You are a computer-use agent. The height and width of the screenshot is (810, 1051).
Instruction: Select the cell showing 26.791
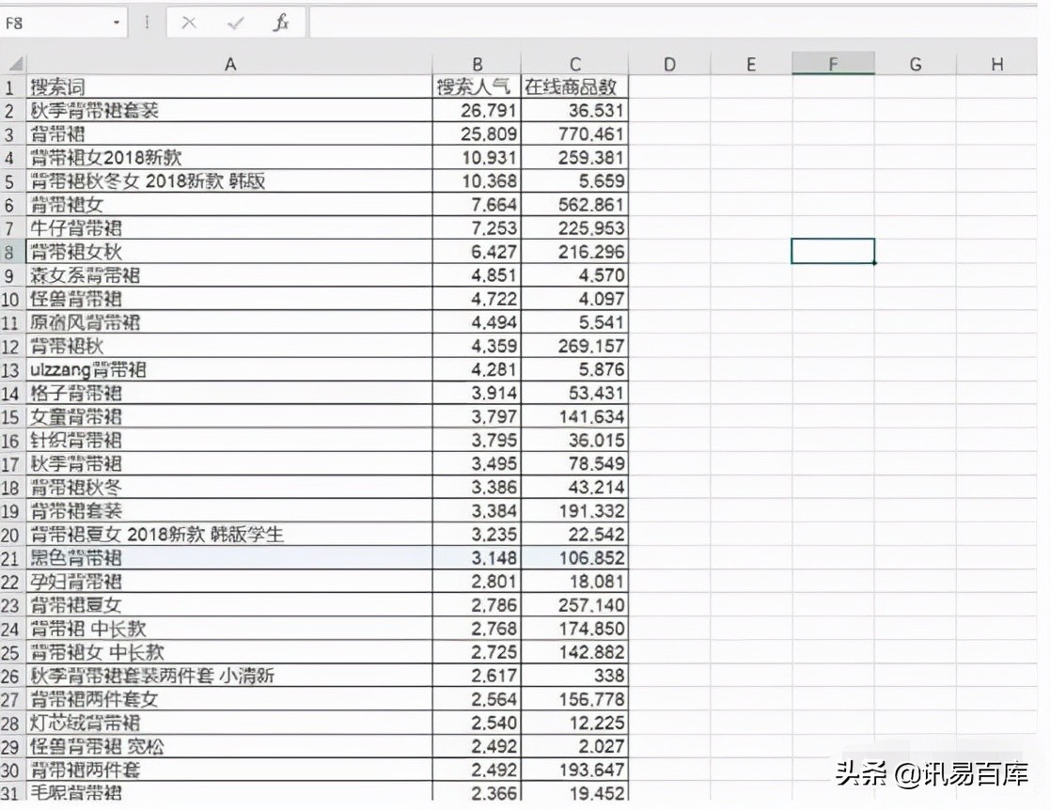pyautogui.click(x=477, y=110)
